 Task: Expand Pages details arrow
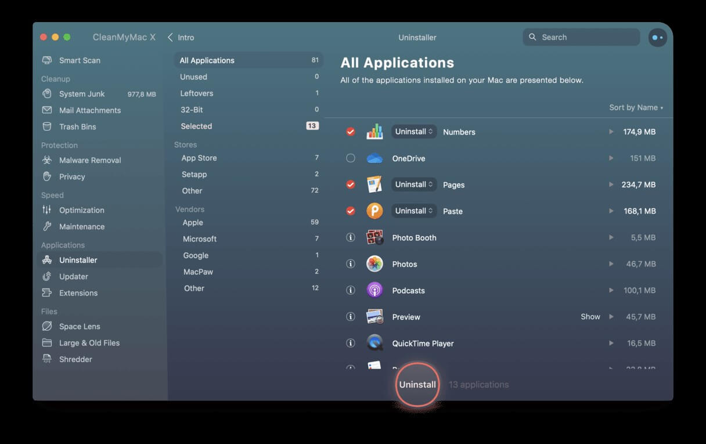coord(611,185)
